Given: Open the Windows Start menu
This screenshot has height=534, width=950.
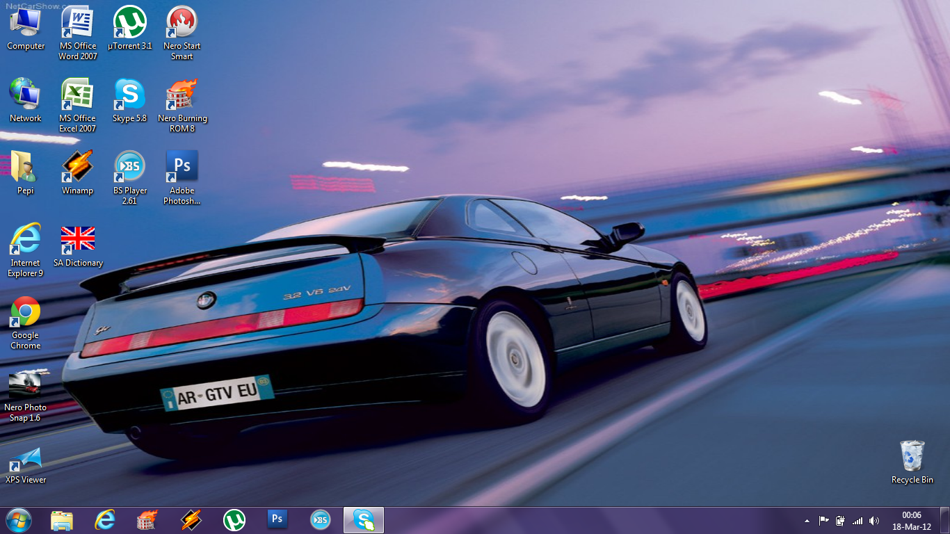Looking at the screenshot, I should 18,520.
